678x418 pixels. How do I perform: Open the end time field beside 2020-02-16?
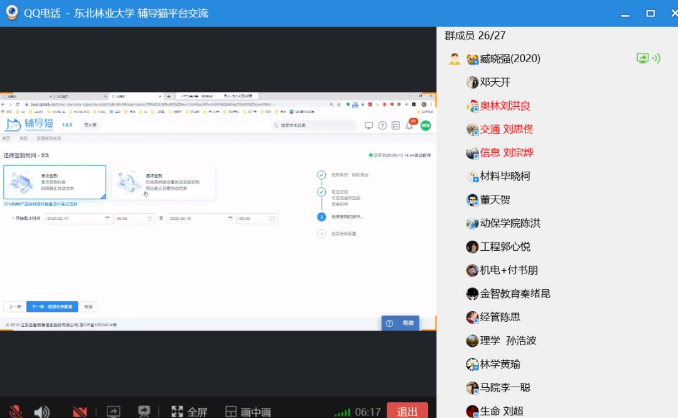click(257, 219)
